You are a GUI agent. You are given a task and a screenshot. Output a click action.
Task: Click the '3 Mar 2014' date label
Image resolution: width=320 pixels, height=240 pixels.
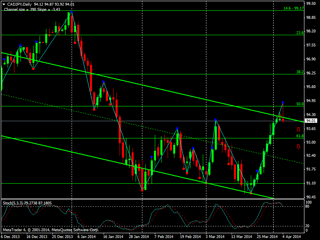point(215,236)
